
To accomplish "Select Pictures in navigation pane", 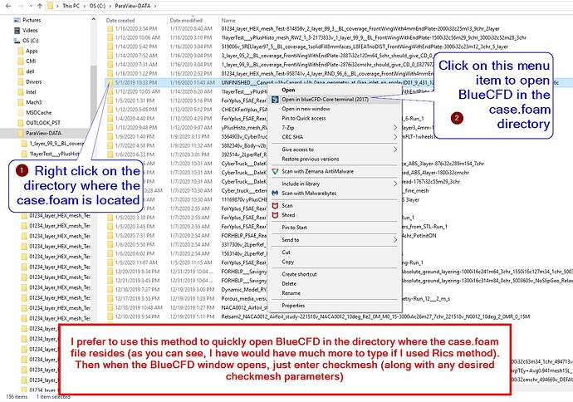I will (x=32, y=20).
